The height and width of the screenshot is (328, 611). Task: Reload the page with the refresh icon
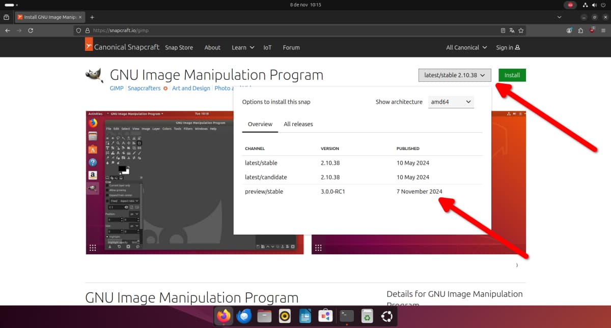(31, 31)
